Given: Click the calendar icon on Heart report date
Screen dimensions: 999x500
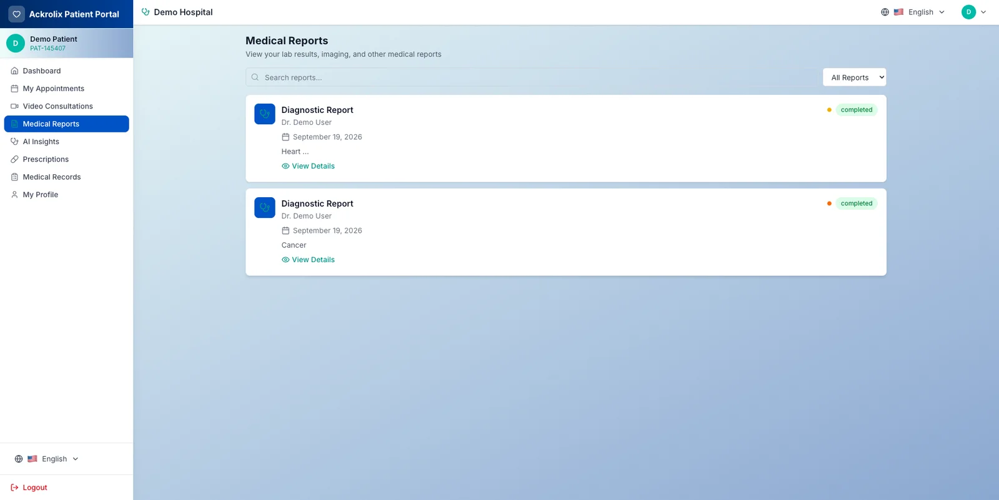Looking at the screenshot, I should coord(285,137).
